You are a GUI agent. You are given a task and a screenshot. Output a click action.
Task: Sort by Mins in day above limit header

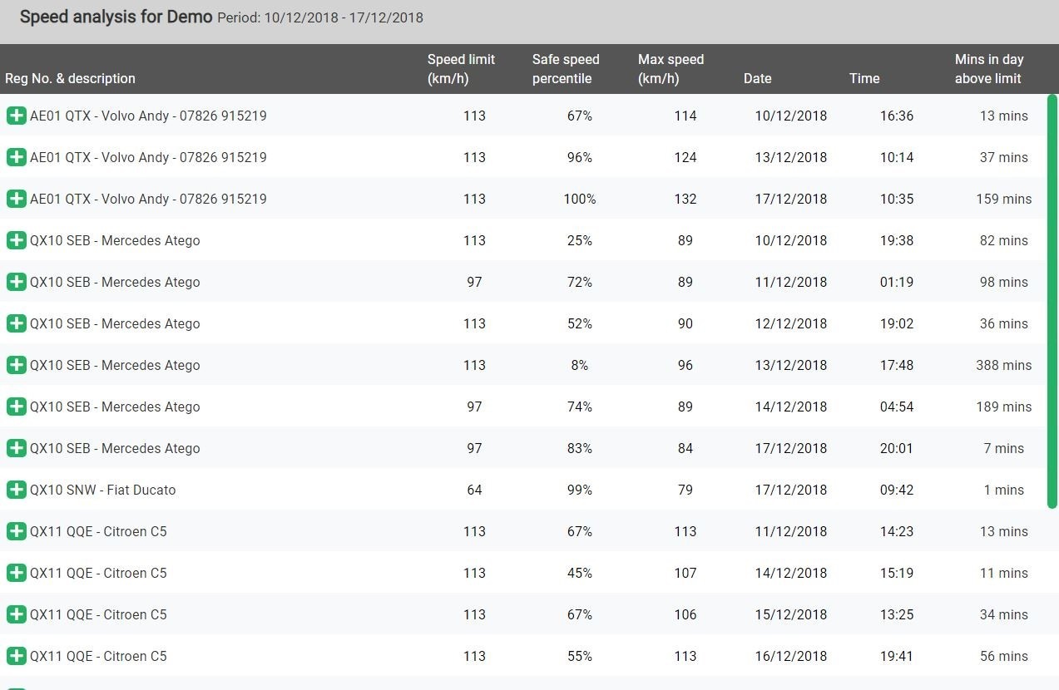pyautogui.click(x=989, y=69)
